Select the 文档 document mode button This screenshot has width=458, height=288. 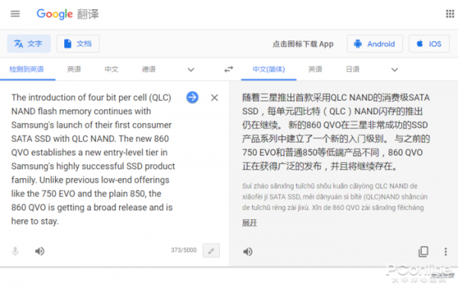point(78,44)
